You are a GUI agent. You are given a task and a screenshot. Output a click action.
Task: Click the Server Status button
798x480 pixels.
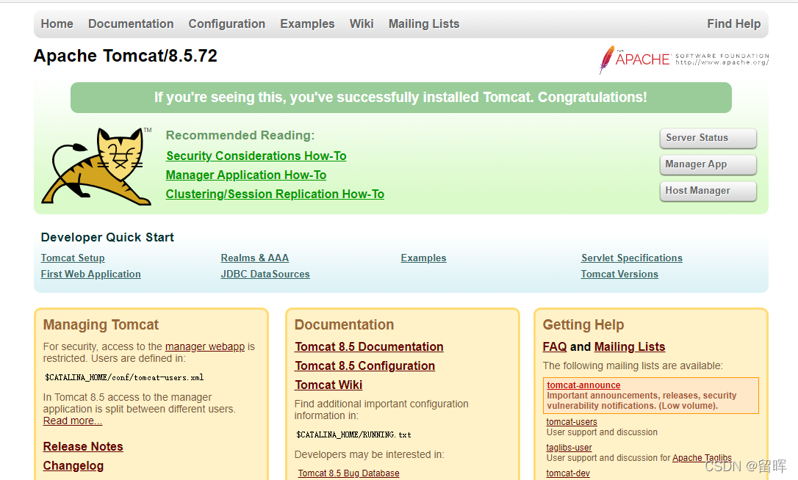[x=708, y=138]
